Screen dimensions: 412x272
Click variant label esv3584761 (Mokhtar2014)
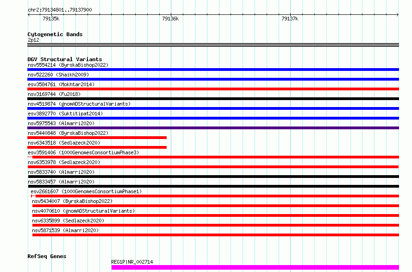pos(61,84)
